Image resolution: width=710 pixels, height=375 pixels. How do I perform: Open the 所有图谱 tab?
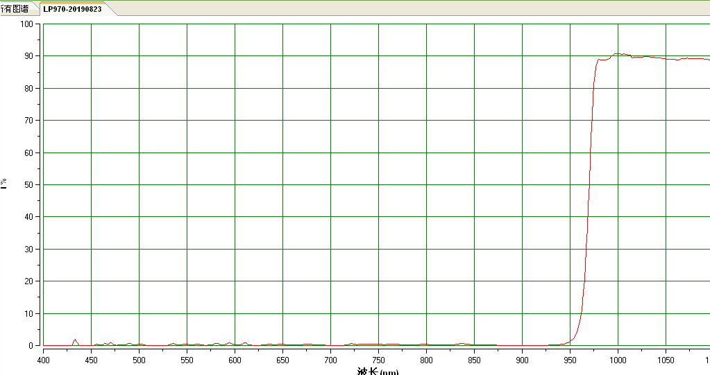(x=15, y=8)
